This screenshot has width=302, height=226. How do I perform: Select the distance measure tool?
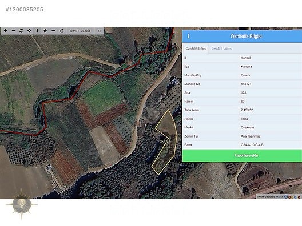[x=54, y=31]
